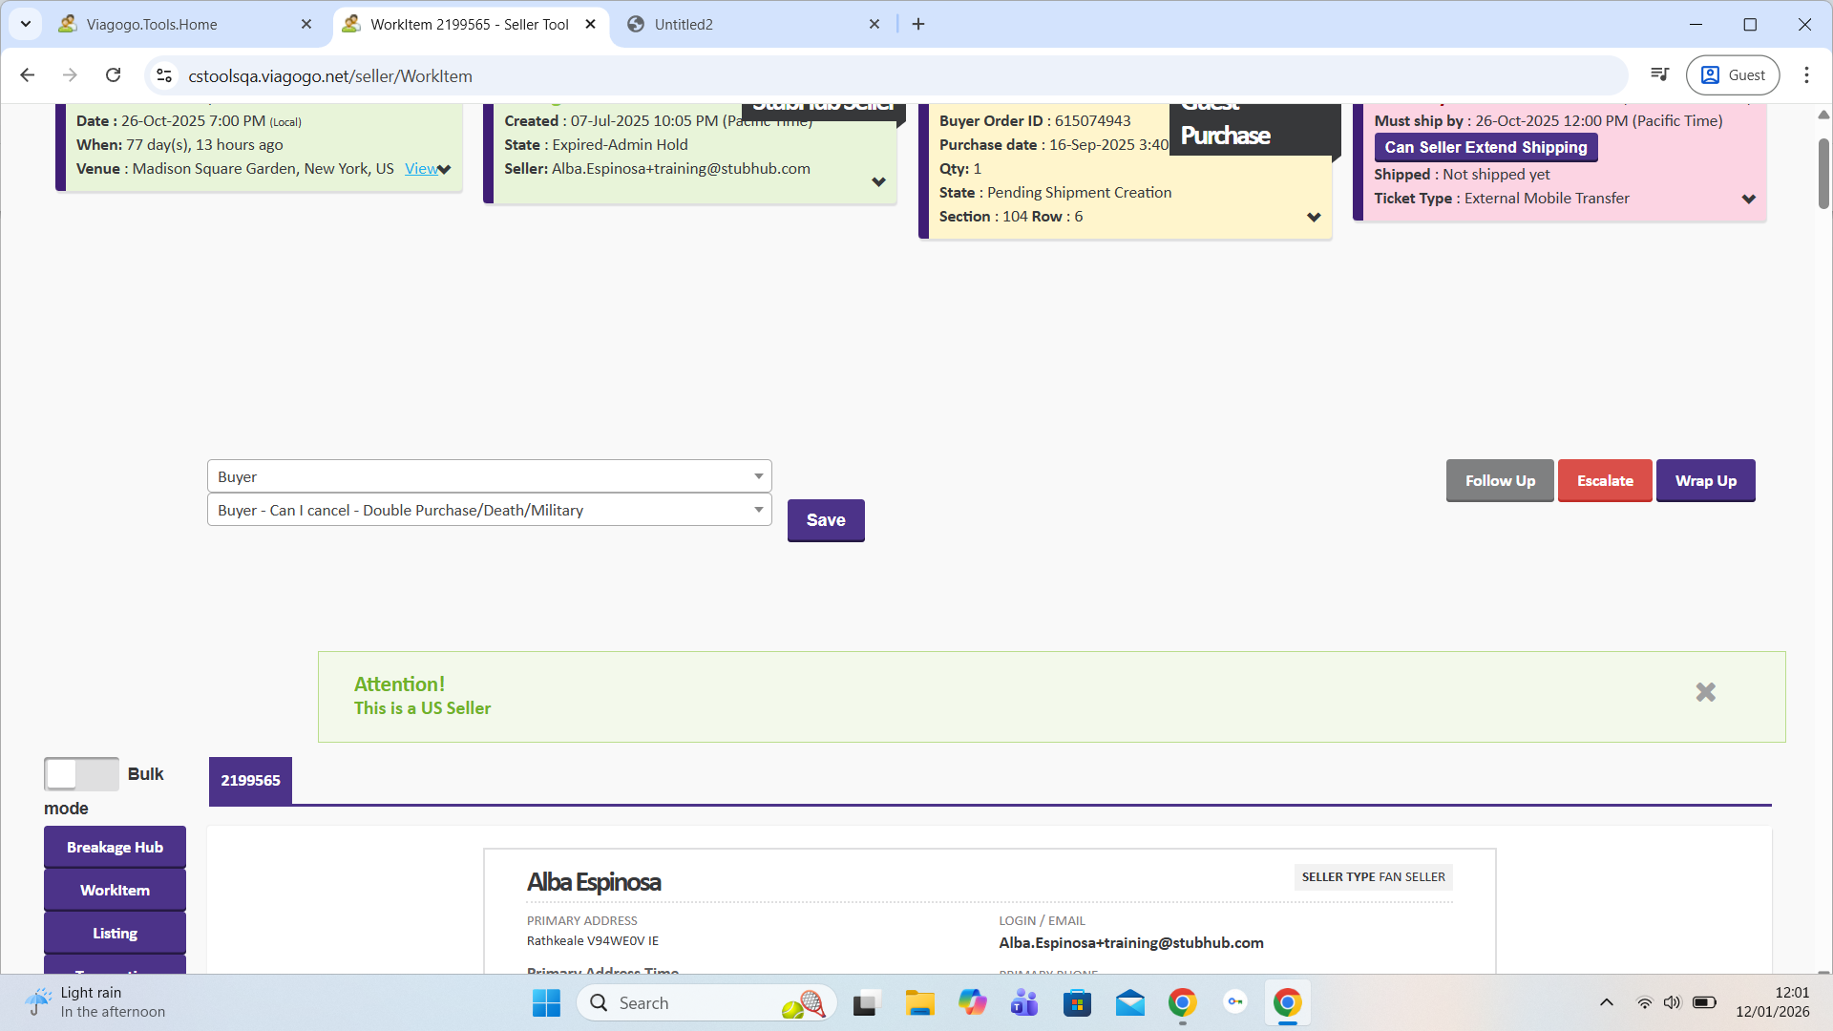Screen dimensions: 1833x1031
Task: Open the Buyer - Can I cancel reason dropdown
Action: (x=489, y=511)
